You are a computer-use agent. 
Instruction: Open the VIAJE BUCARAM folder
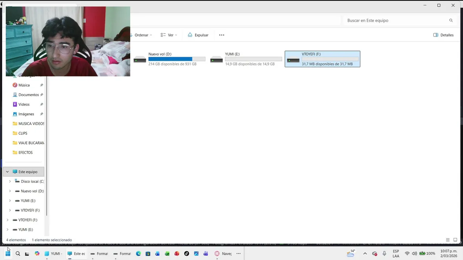(x=28, y=143)
